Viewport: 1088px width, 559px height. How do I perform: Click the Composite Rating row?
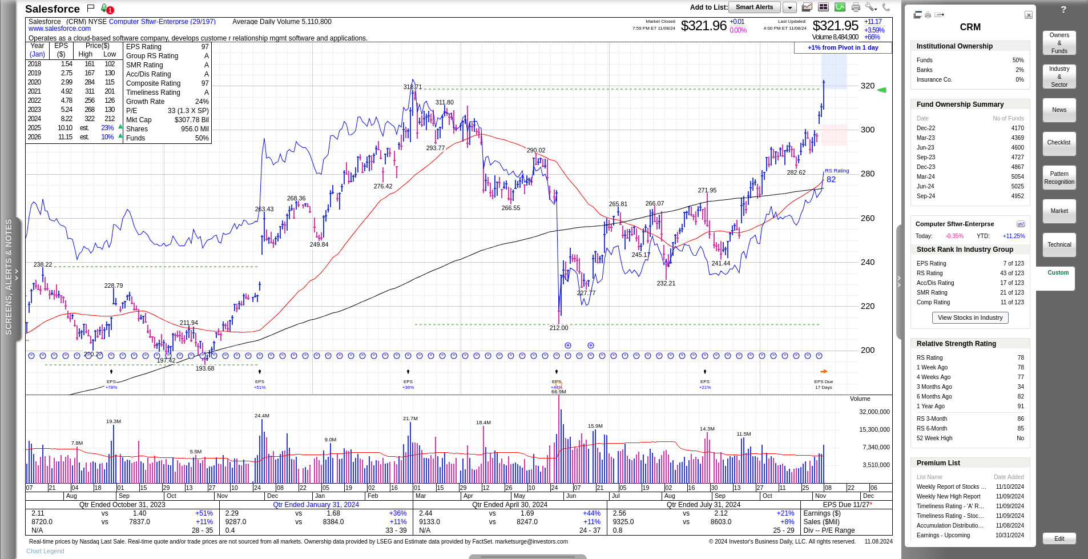click(167, 83)
